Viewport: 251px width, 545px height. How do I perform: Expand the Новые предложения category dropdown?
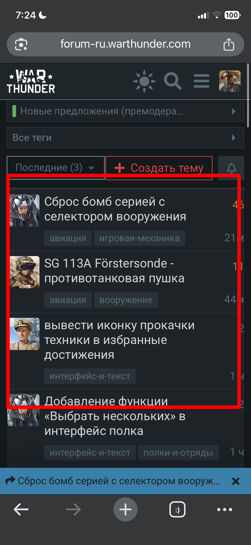125,111
